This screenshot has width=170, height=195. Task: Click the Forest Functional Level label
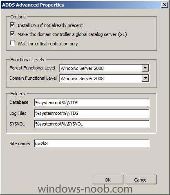tap(32, 68)
